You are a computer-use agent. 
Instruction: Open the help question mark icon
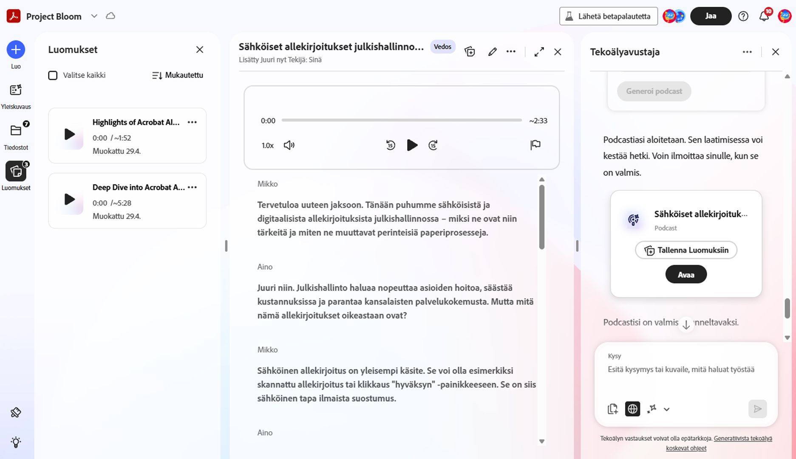[x=743, y=16]
